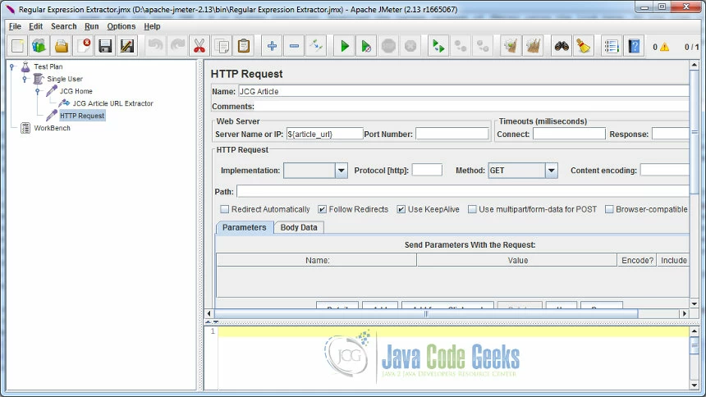706x397 pixels.
Task: Click the Undo arrow icon
Action: 155,46
